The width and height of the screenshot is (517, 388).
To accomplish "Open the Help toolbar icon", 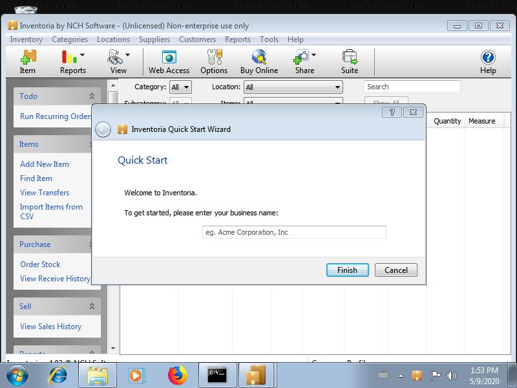I will tap(488, 61).
